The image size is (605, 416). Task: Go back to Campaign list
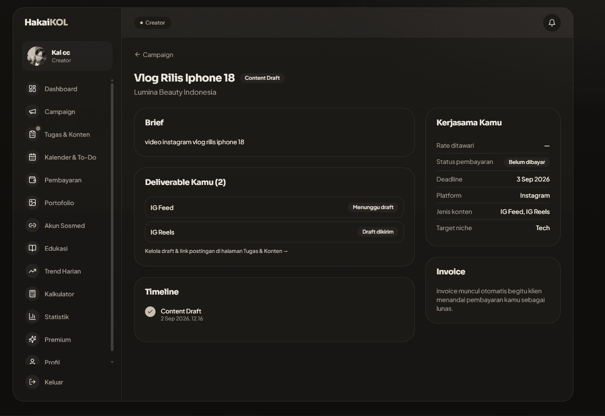coord(154,55)
